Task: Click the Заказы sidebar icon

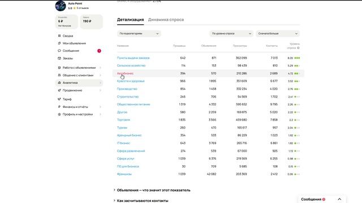Action: 59,59
